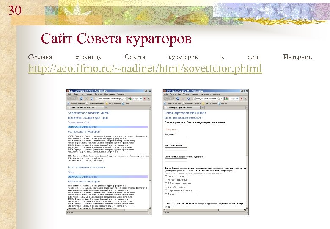330x229 pixels.
Task: Click the text box next to 'Другое'
Action: coord(187,194)
